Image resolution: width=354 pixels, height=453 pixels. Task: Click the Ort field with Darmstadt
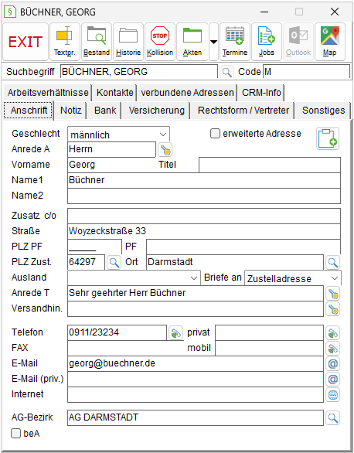[x=235, y=262]
